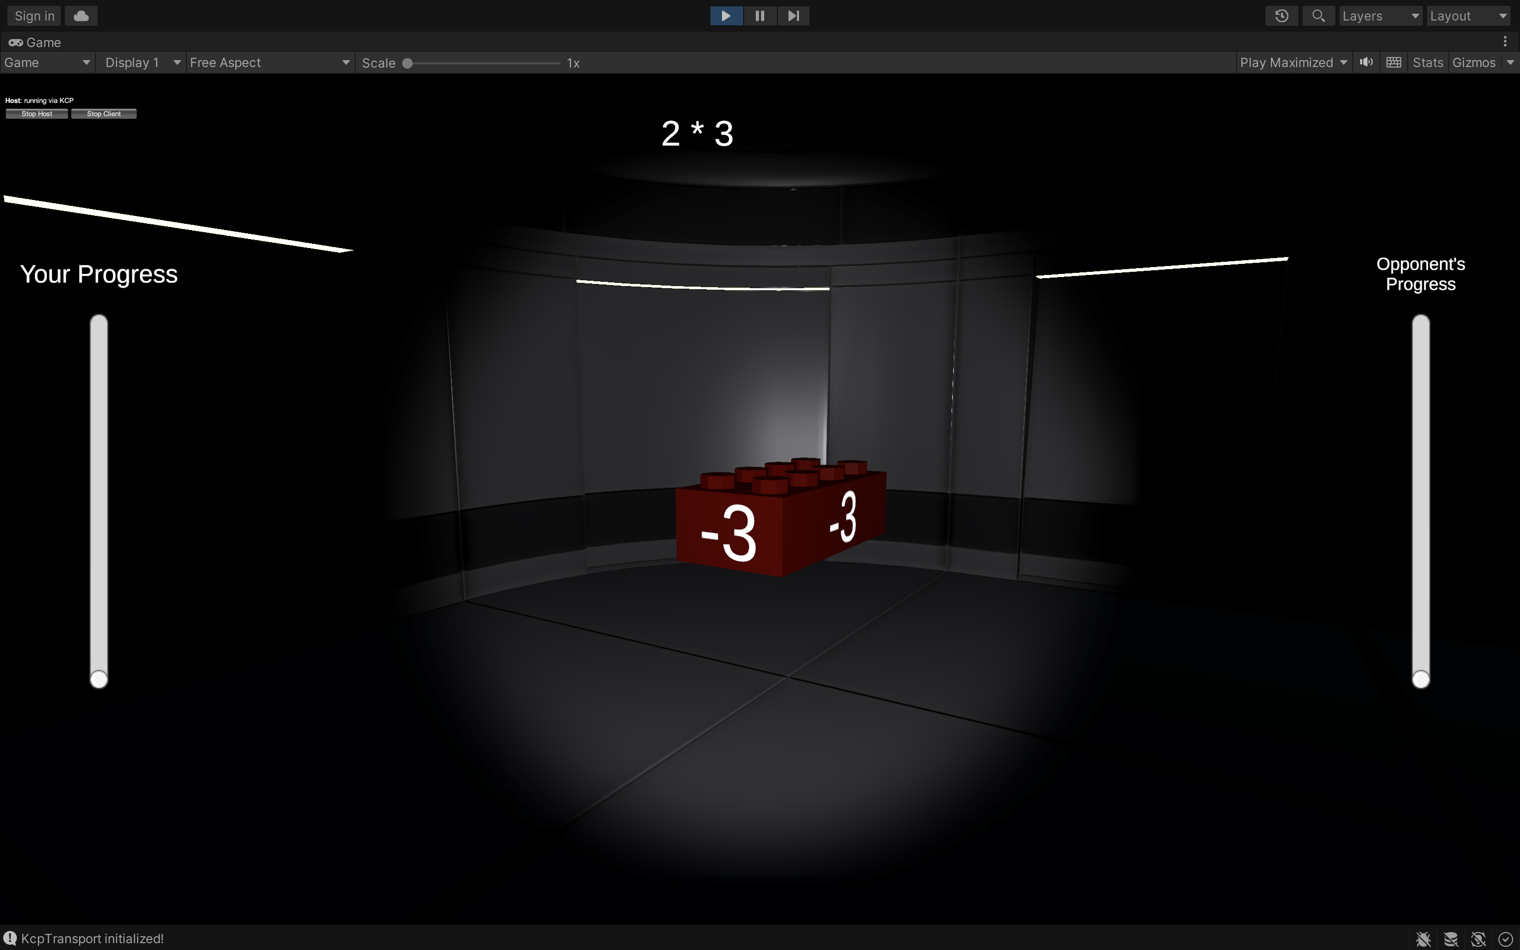Pause the running game
The image size is (1520, 950).
(x=759, y=16)
